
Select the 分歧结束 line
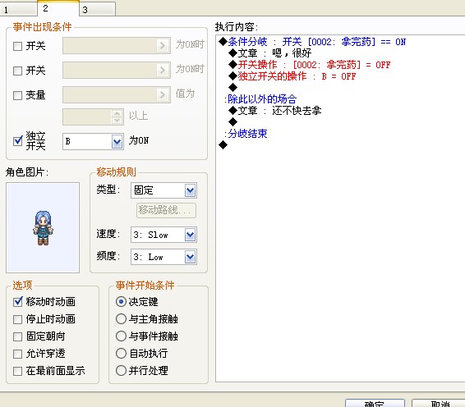pyautogui.click(x=246, y=134)
